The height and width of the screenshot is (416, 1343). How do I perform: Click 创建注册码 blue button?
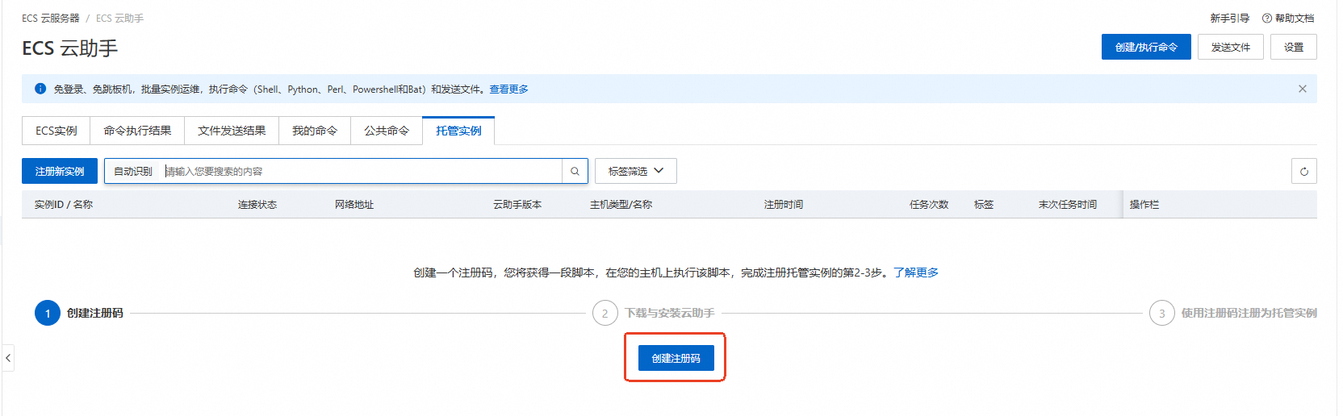pos(676,358)
